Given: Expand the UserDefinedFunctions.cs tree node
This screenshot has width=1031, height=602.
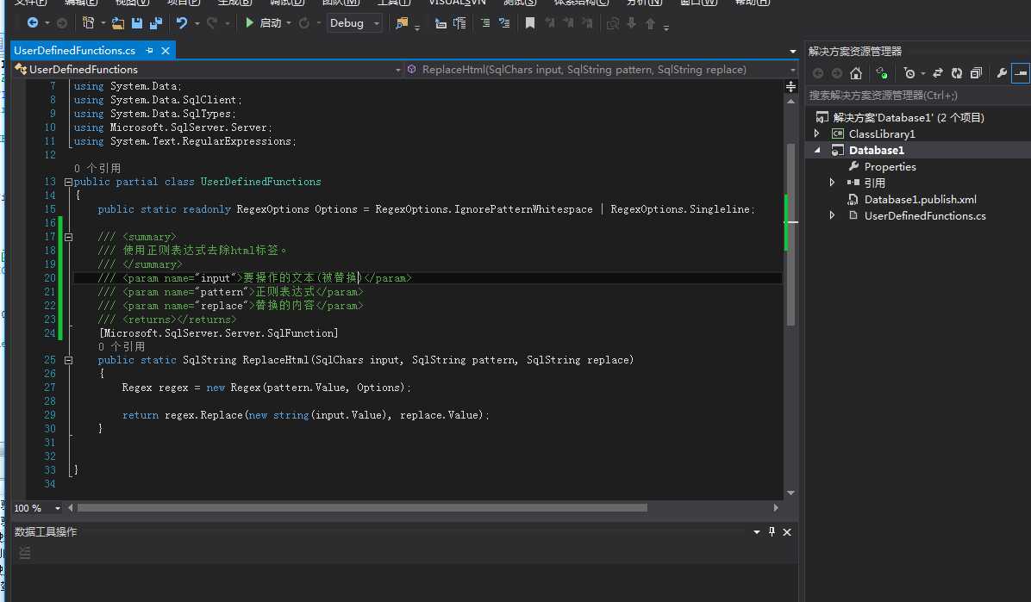Looking at the screenshot, I should click(833, 215).
